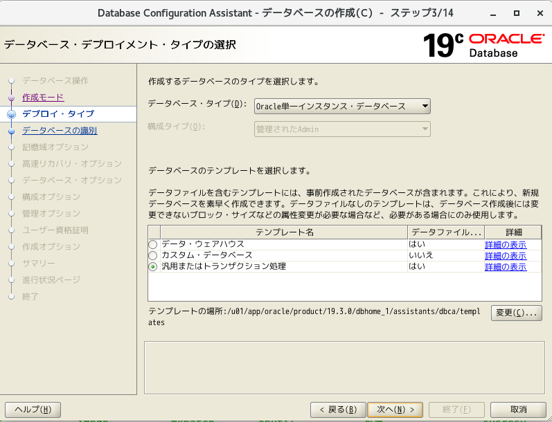
Task: Click 詳細の表示 link for データ・ウェアハウス
Action: 506,245
